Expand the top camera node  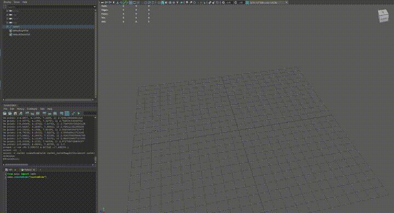(7, 15)
